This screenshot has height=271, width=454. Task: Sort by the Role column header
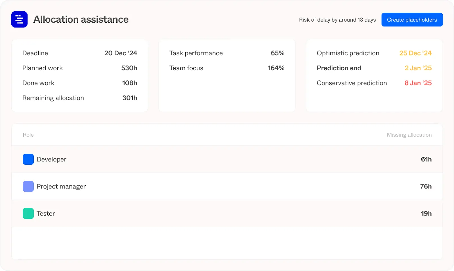click(28, 135)
